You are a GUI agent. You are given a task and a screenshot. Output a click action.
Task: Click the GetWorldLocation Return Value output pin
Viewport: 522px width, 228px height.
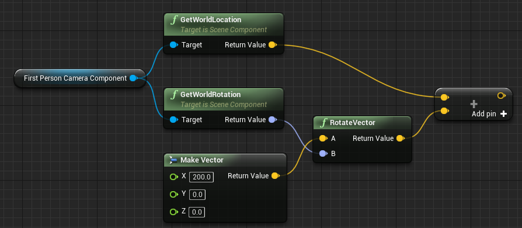point(273,44)
